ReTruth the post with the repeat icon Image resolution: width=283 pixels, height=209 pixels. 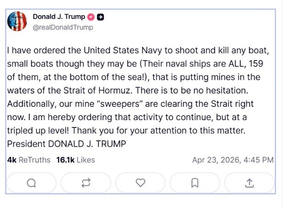click(x=86, y=183)
